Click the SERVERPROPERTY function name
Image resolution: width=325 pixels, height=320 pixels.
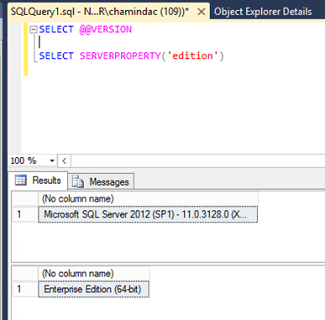click(x=120, y=55)
